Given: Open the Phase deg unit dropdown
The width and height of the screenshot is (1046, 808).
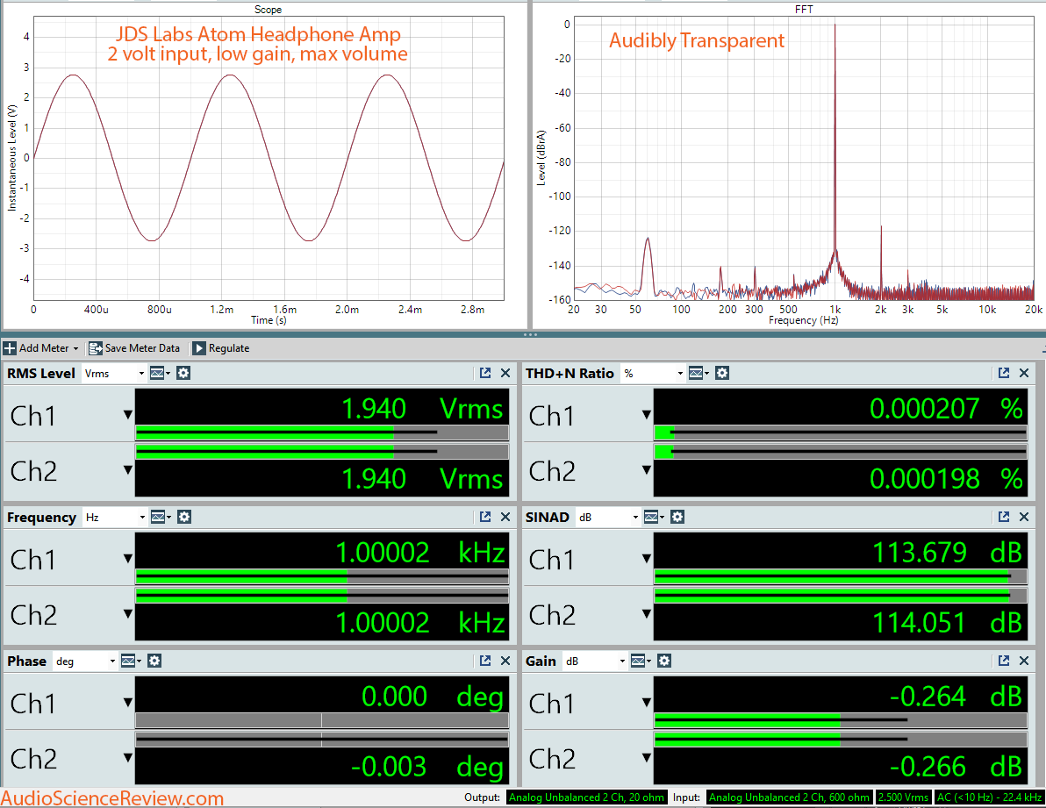Looking at the screenshot, I should click(85, 661).
